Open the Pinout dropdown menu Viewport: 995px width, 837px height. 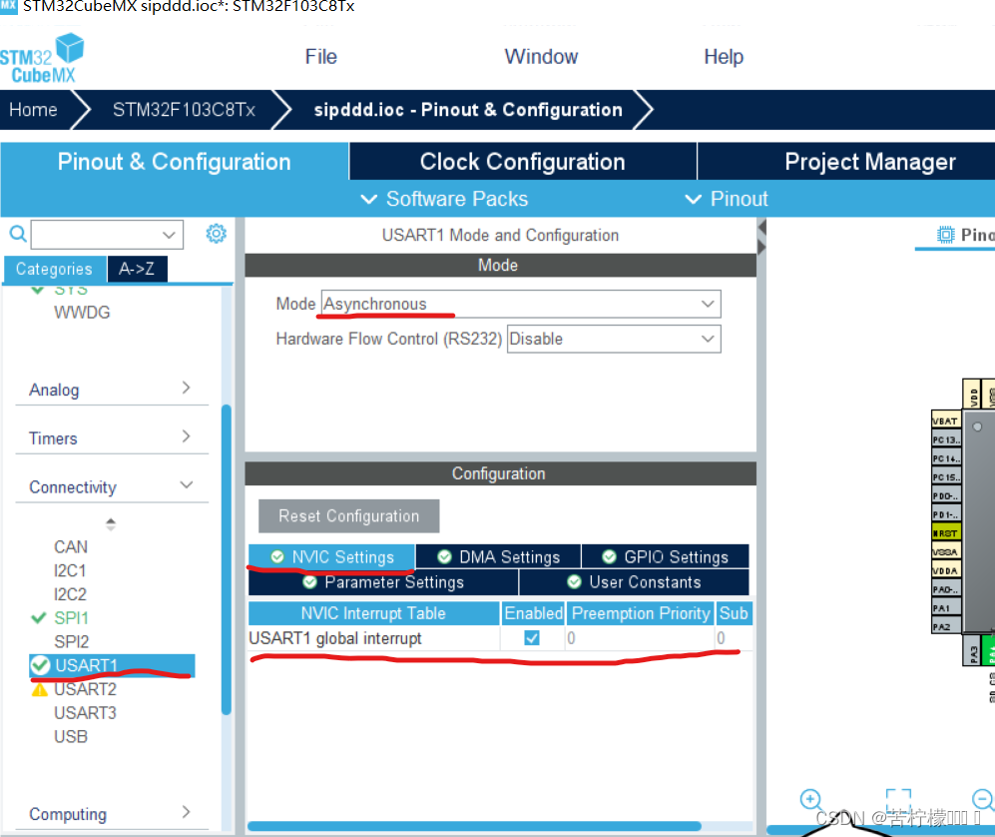coord(727,199)
